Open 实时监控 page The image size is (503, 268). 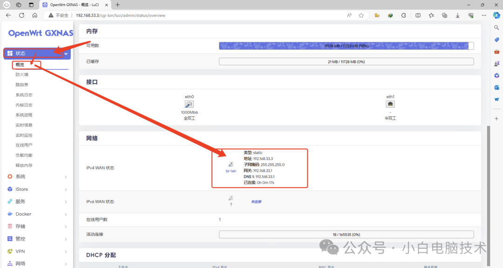click(x=24, y=135)
